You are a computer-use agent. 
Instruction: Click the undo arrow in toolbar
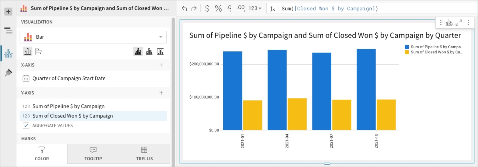click(184, 8)
